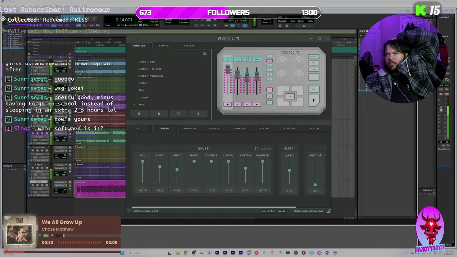Load the Default - Red profile

[146, 62]
